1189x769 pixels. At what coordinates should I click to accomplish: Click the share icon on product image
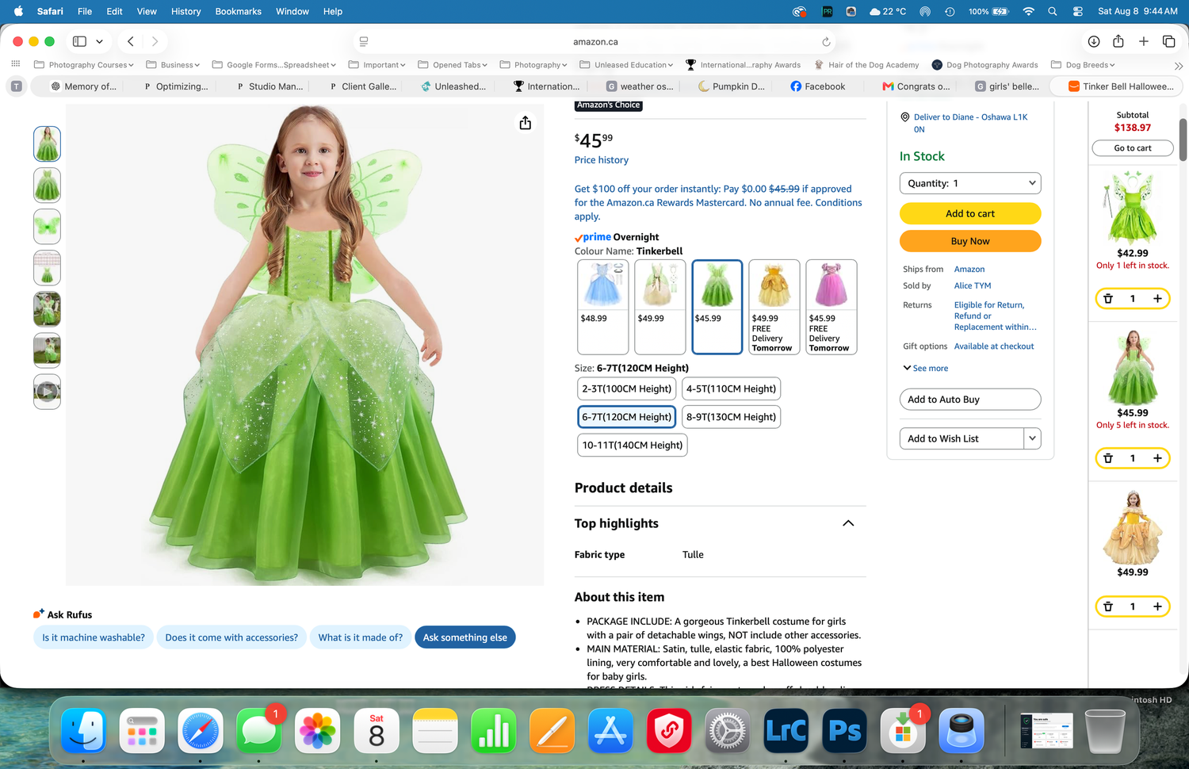(x=525, y=123)
